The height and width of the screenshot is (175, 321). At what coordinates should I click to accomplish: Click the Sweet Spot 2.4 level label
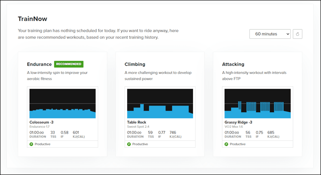pyautogui.click(x=138, y=127)
